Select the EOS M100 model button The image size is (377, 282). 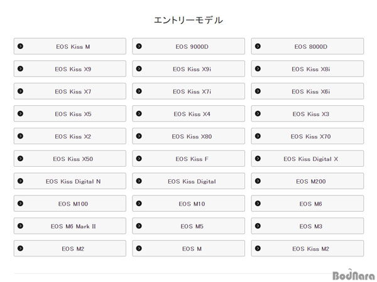[70, 203]
